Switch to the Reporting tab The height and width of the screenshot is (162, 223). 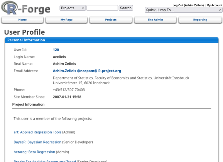coord(200,20)
